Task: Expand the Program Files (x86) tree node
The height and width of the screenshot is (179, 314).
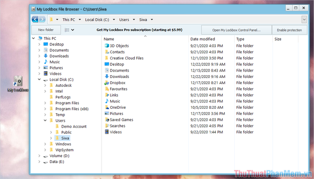Action: point(45,109)
